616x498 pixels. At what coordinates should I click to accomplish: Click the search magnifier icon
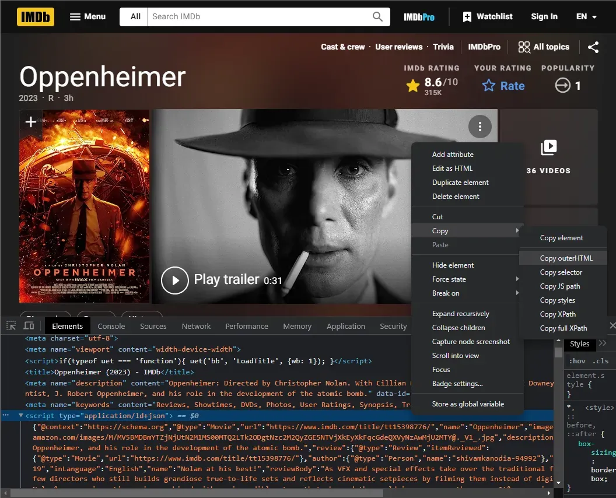click(377, 17)
